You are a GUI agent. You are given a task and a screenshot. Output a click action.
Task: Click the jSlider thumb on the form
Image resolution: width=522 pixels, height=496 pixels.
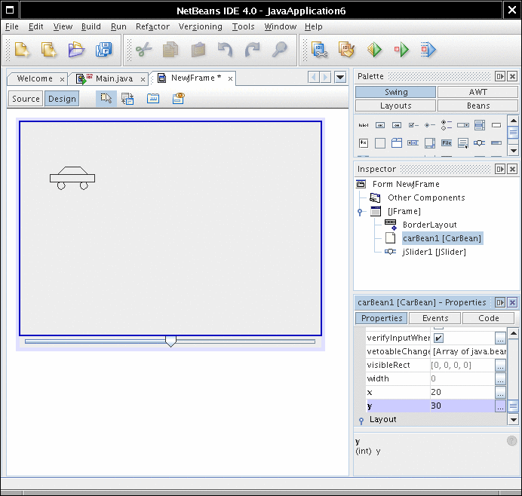coord(170,341)
